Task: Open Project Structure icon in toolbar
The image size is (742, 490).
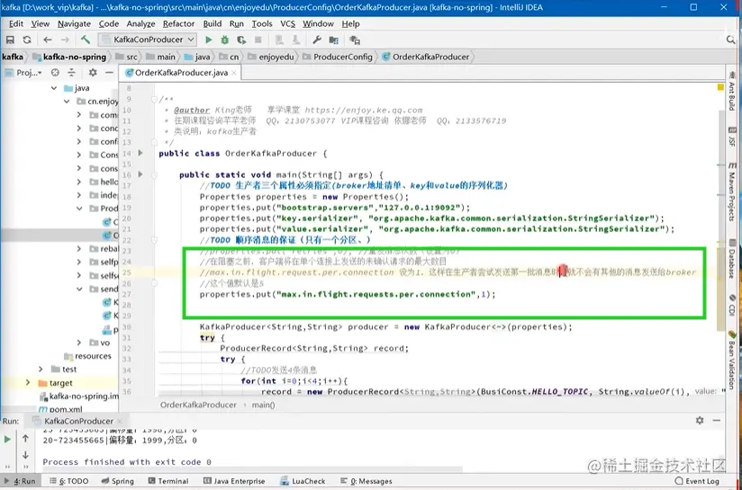Action: tap(334, 40)
